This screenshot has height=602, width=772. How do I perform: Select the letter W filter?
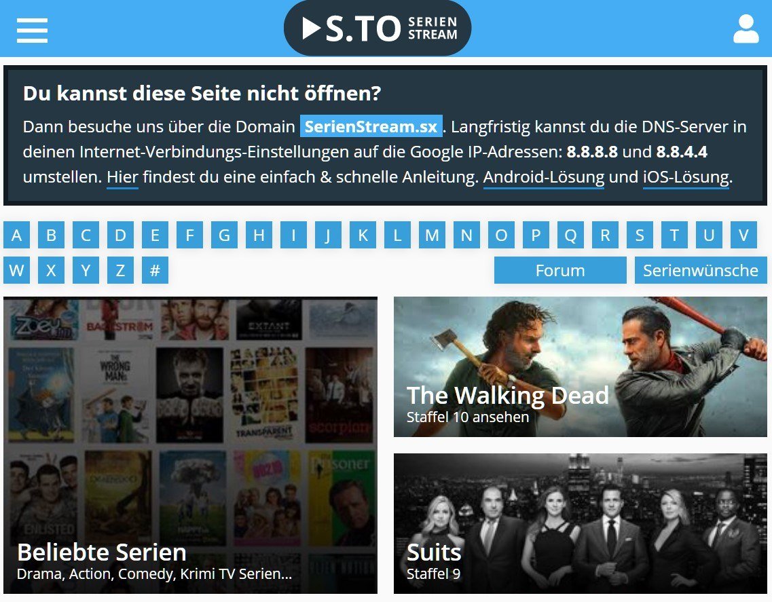[x=17, y=270]
